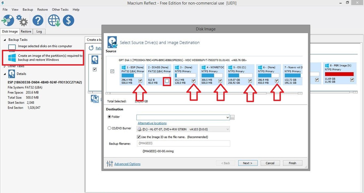This screenshot has height=193, width=364.
Task: Open the Help menu
Action: click(76, 10)
